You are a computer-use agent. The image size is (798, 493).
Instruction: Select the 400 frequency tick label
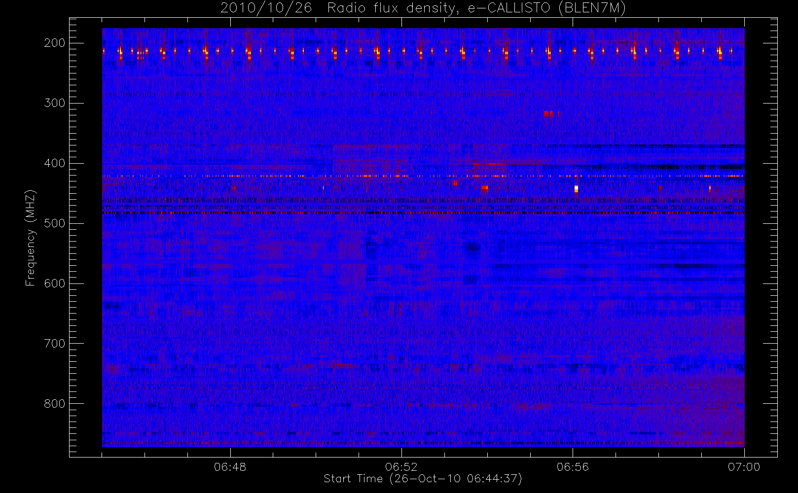(x=55, y=163)
